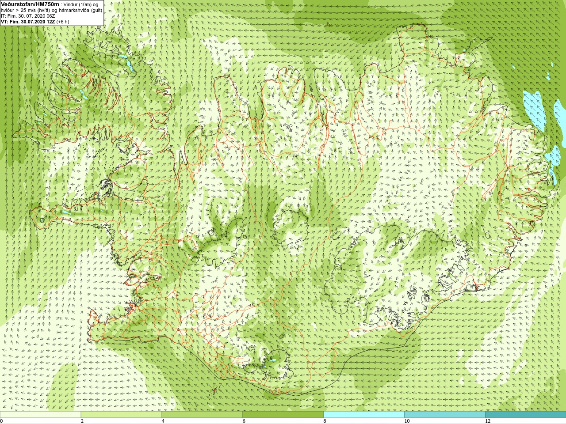Click the above 12 m/s teal legend swatch
566x424 pixels.
click(x=525, y=415)
